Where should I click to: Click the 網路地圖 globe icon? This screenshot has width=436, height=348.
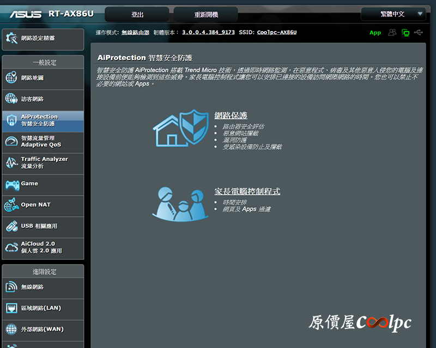11,77
